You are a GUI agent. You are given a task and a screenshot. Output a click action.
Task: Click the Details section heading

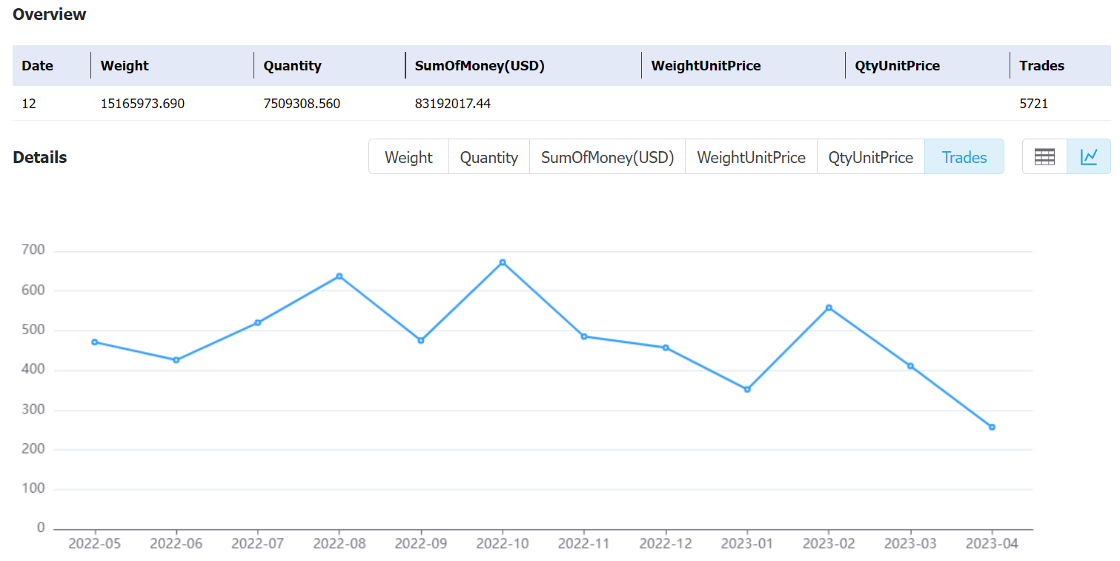pos(40,157)
